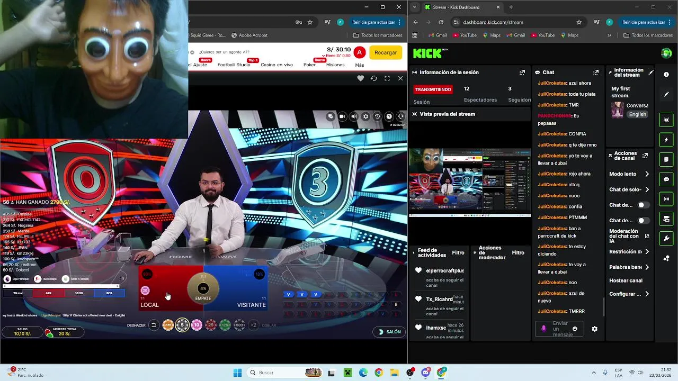Click the pencil edit icon in Kick sidebar
The height and width of the screenshot is (381, 678).
point(666,94)
